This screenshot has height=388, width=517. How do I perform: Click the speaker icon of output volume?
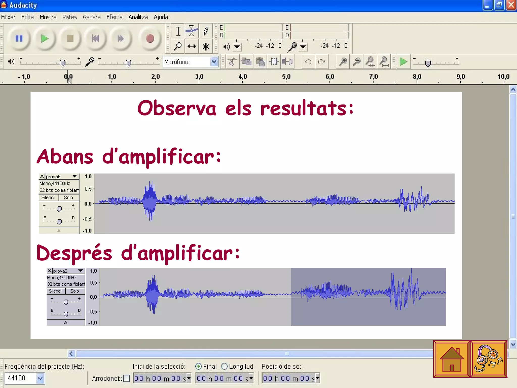(x=11, y=61)
